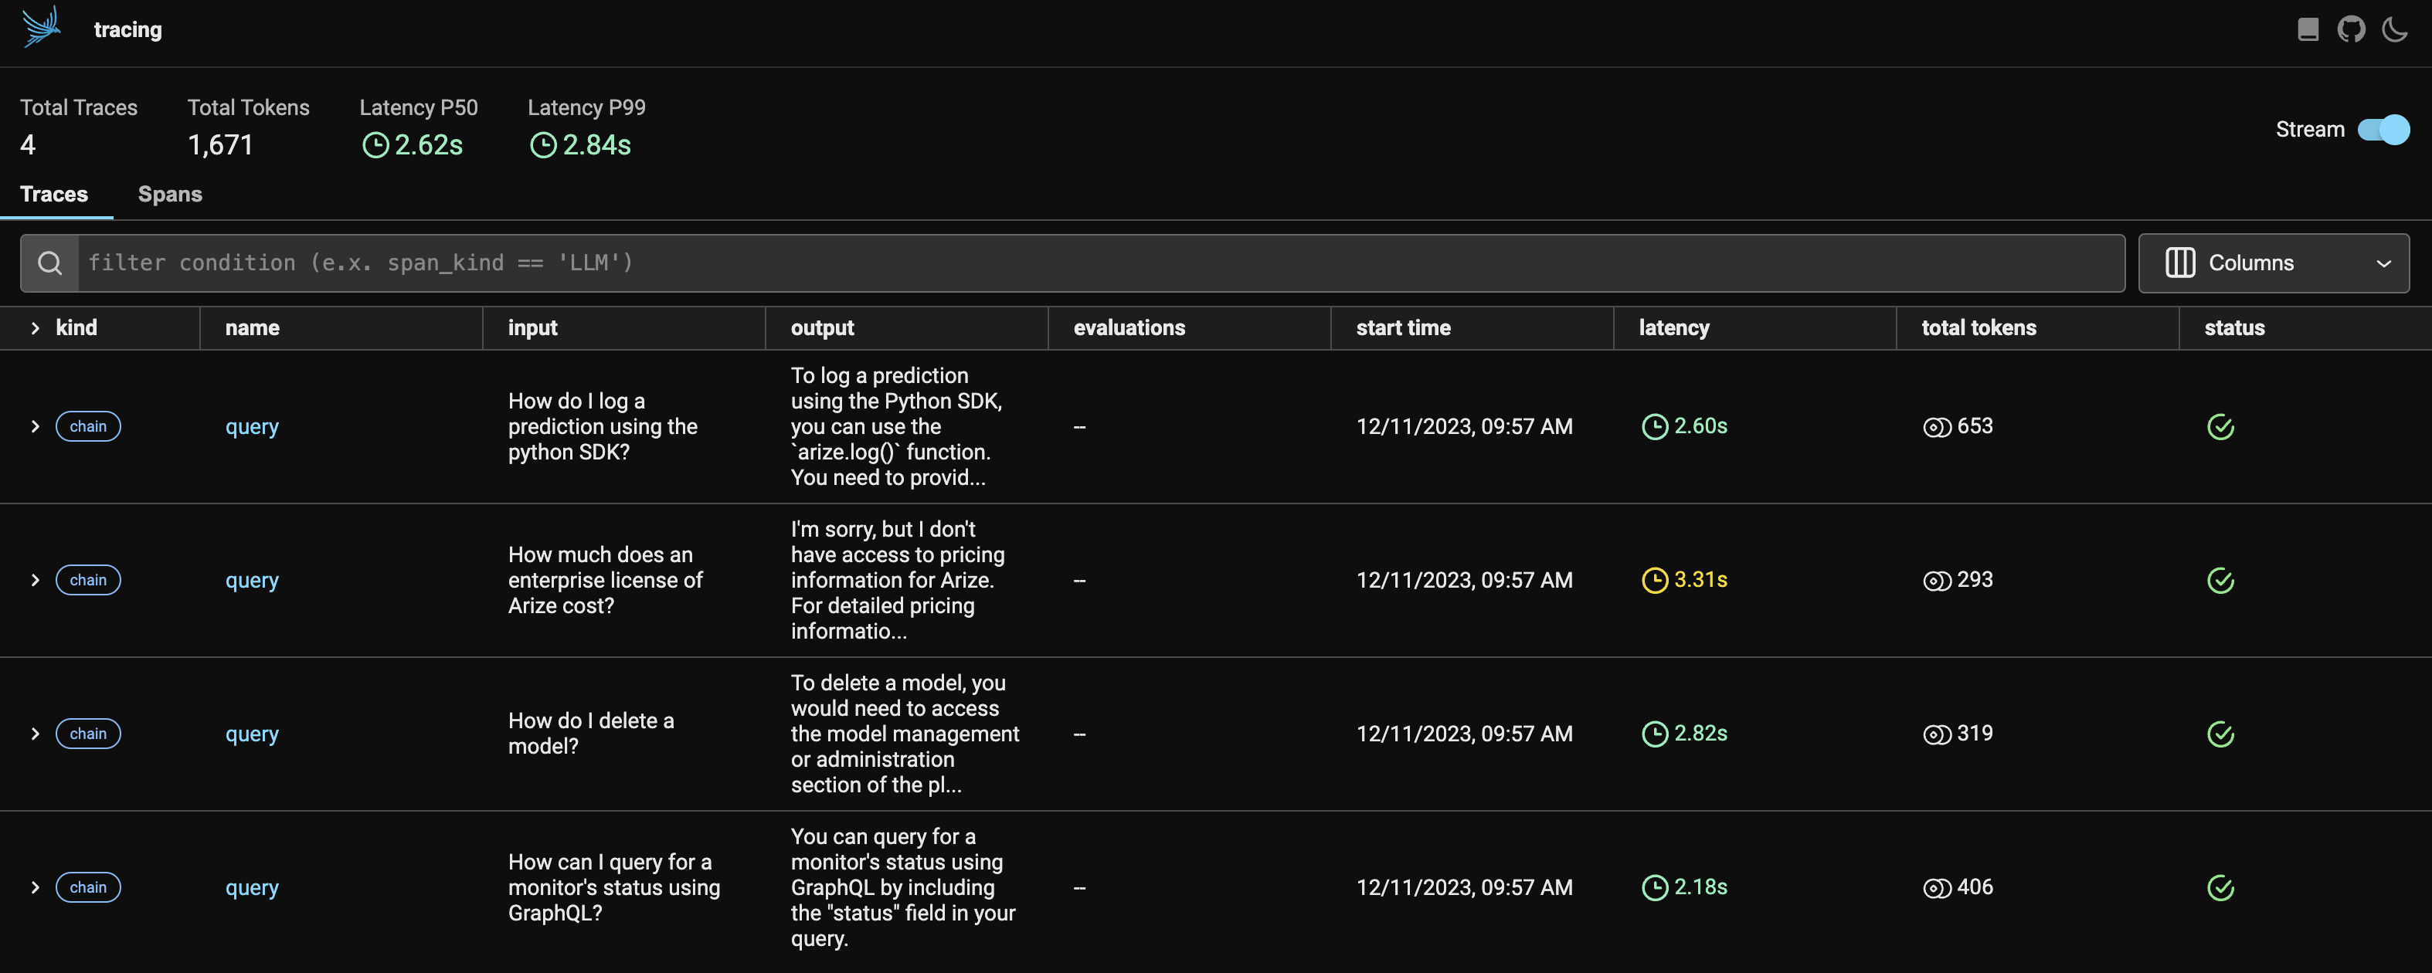Click the success status check for python SDK row
The height and width of the screenshot is (973, 2432).
tap(2220, 426)
